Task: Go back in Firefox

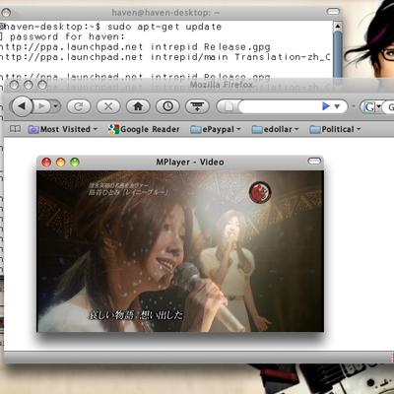Action: coord(22,106)
